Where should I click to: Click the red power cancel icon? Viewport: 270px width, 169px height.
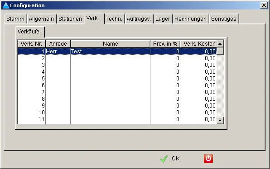click(208, 159)
